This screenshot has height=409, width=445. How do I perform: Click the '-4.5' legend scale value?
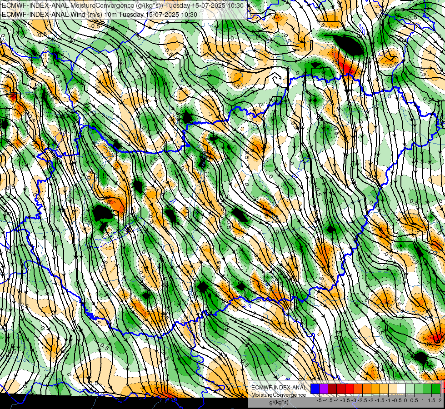329,400
